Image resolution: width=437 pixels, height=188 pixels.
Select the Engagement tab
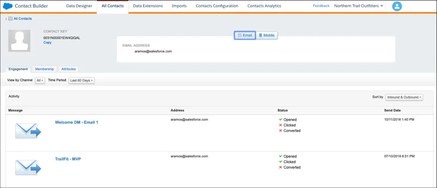tap(18, 69)
